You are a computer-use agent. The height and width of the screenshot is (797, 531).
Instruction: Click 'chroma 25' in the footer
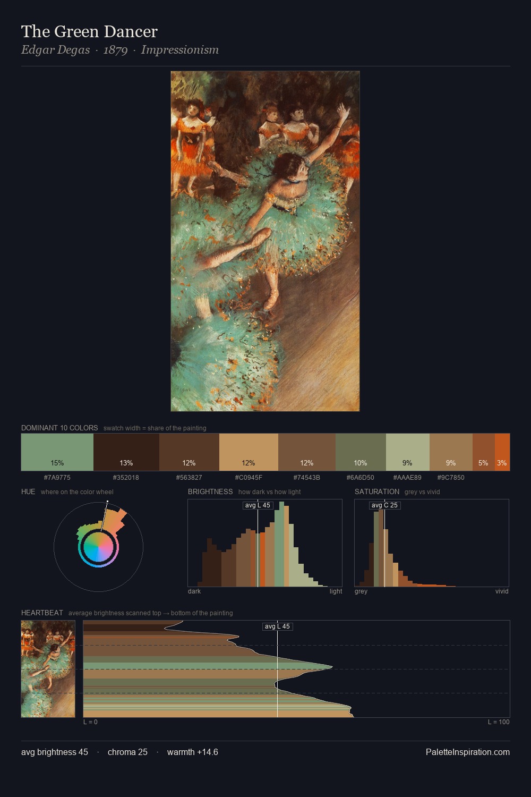127,752
